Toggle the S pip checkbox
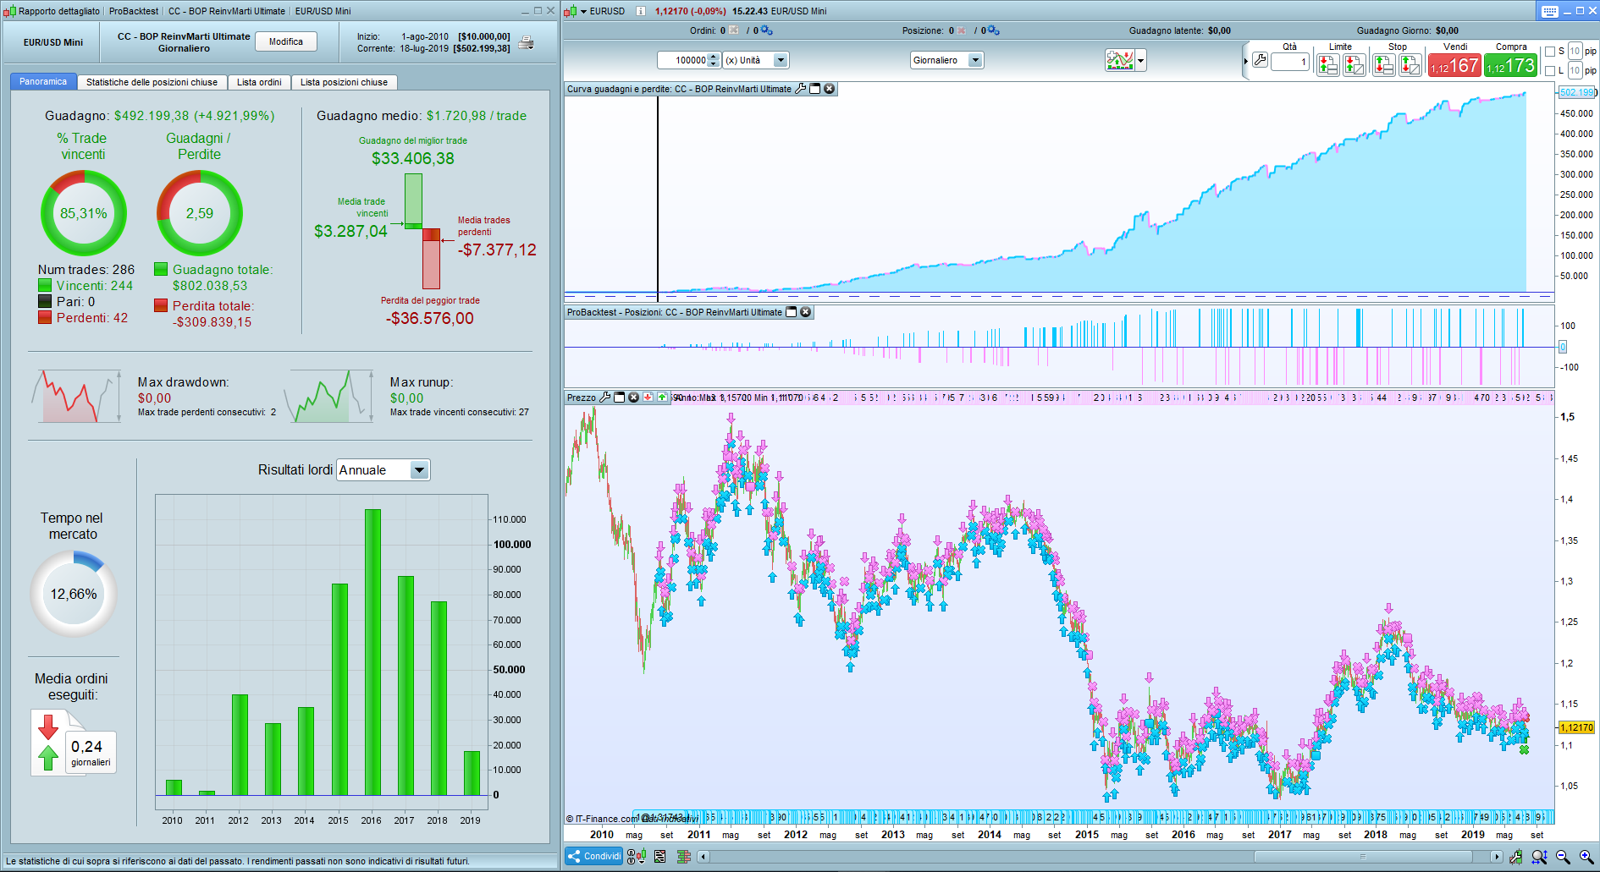This screenshot has height=872, width=1600. click(x=1550, y=52)
